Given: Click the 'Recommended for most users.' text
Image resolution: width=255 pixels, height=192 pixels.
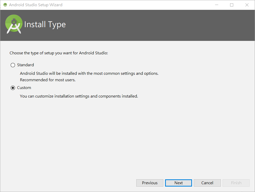Looking at the screenshot, I should pos(48,80).
